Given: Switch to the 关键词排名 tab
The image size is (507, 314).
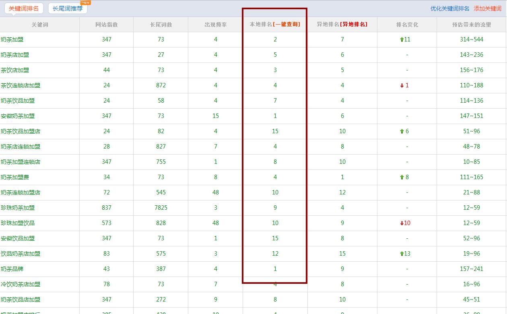Looking at the screenshot, I should coord(24,8).
